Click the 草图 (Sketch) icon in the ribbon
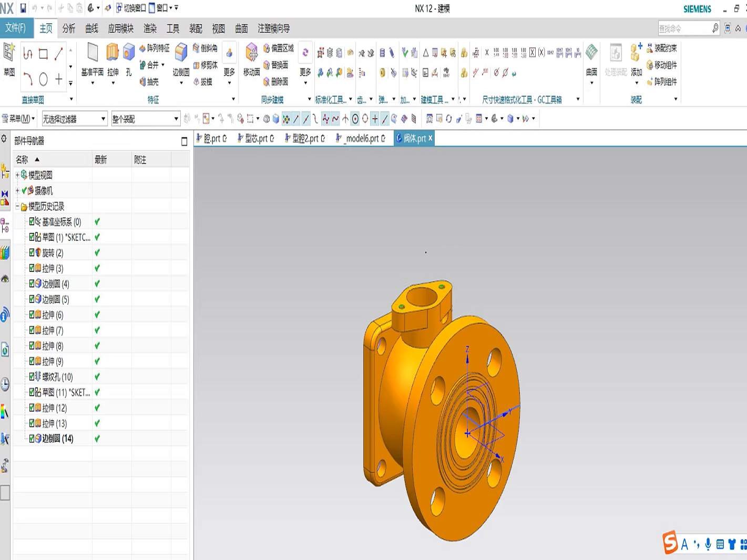Image resolution: width=747 pixels, height=560 pixels. [9, 53]
